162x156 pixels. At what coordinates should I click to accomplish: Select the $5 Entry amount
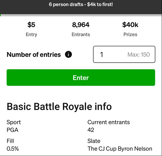point(31,25)
